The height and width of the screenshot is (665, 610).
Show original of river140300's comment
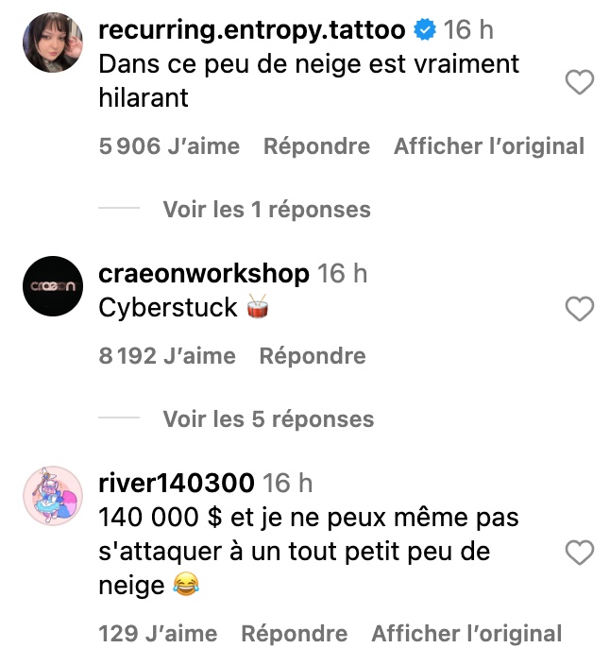(x=466, y=634)
